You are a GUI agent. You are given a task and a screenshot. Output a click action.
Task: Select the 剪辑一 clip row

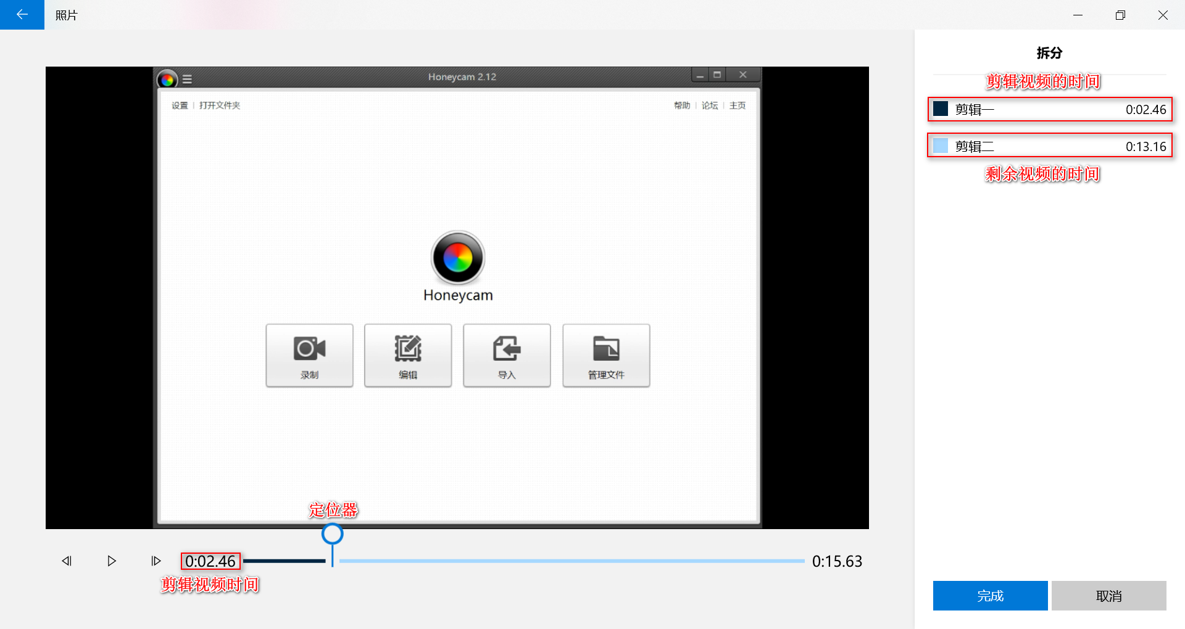1049,109
